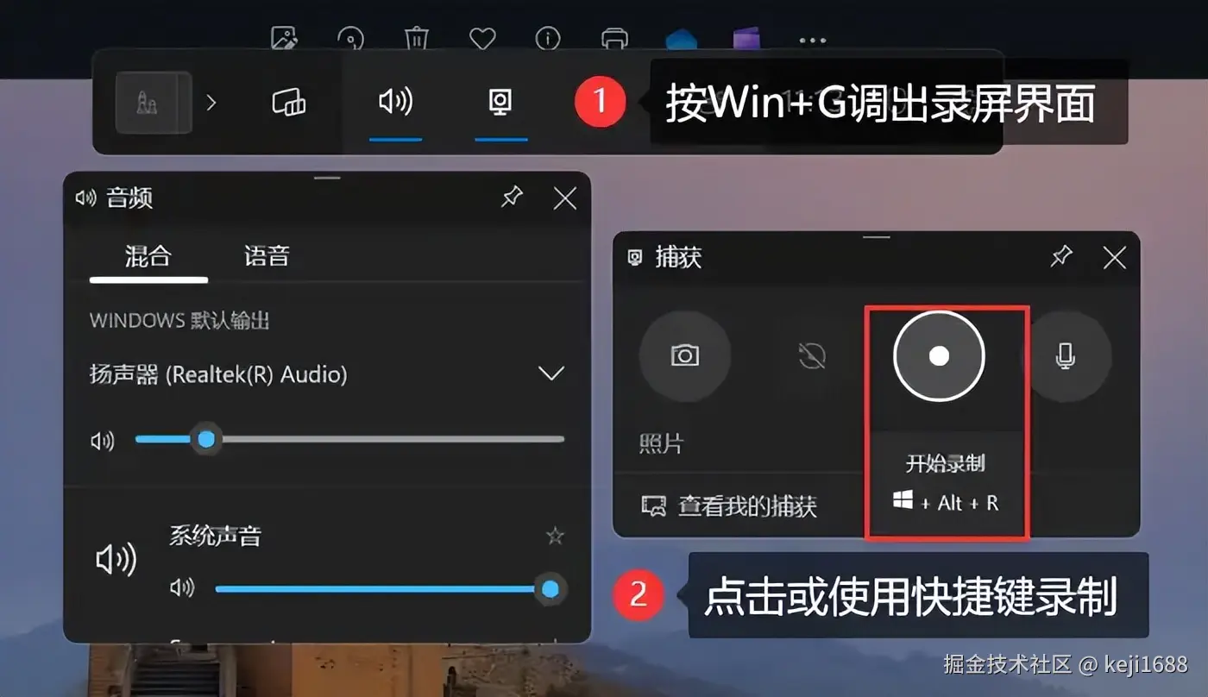Click the drag handle atop the 捕获 panel
Image resolution: width=1208 pixels, height=697 pixels.
click(877, 235)
